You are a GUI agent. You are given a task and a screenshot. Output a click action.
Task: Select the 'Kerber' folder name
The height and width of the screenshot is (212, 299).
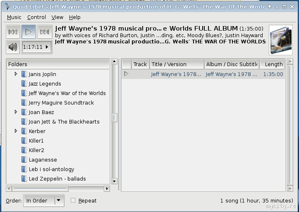[x=37, y=131]
